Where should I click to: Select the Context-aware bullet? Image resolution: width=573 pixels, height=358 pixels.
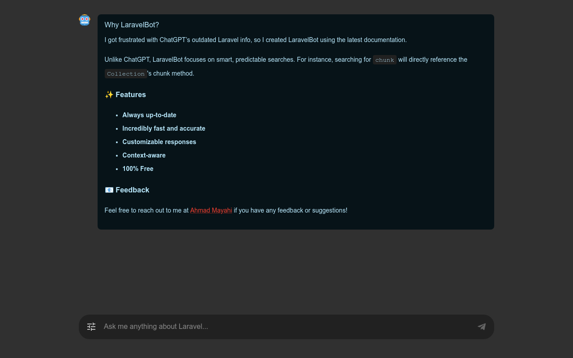coord(144,155)
